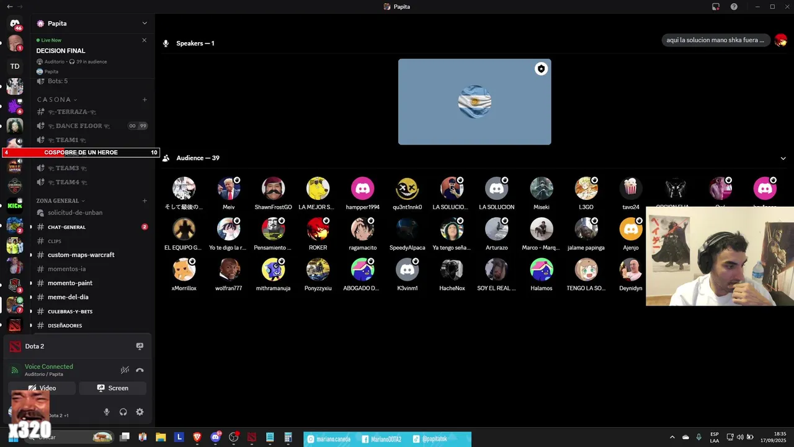This screenshot has height=447, width=794.
Task: Click audience member Miseki avatar
Action: pos(542,188)
